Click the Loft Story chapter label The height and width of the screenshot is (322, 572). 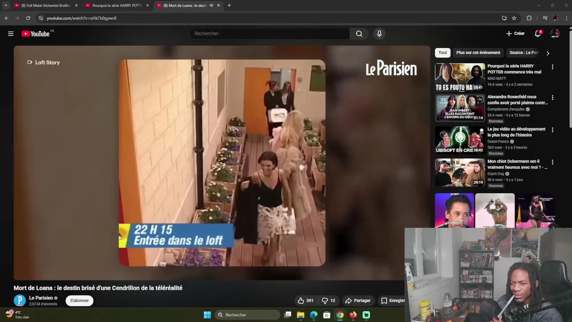tap(43, 63)
